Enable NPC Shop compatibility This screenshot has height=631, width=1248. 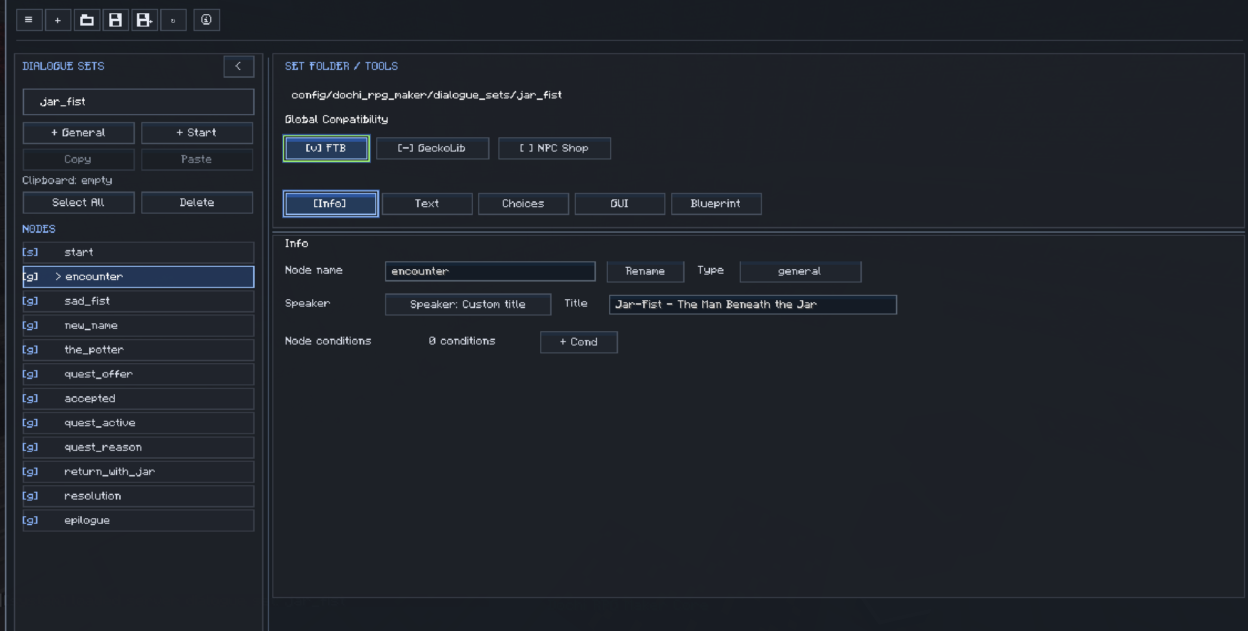555,148
